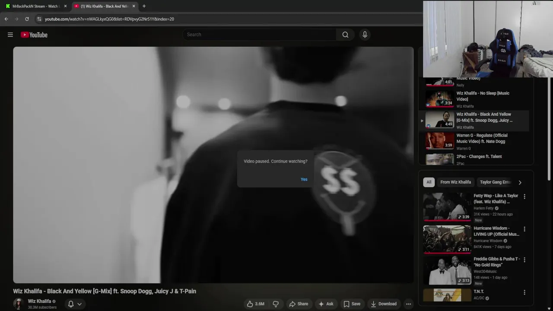Switch to the MrBackPackN Stream tab

(35, 6)
